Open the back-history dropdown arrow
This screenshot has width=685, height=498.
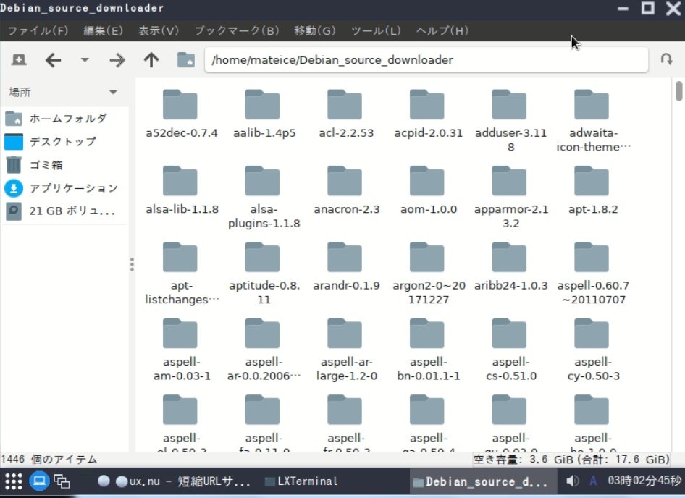[x=85, y=59]
